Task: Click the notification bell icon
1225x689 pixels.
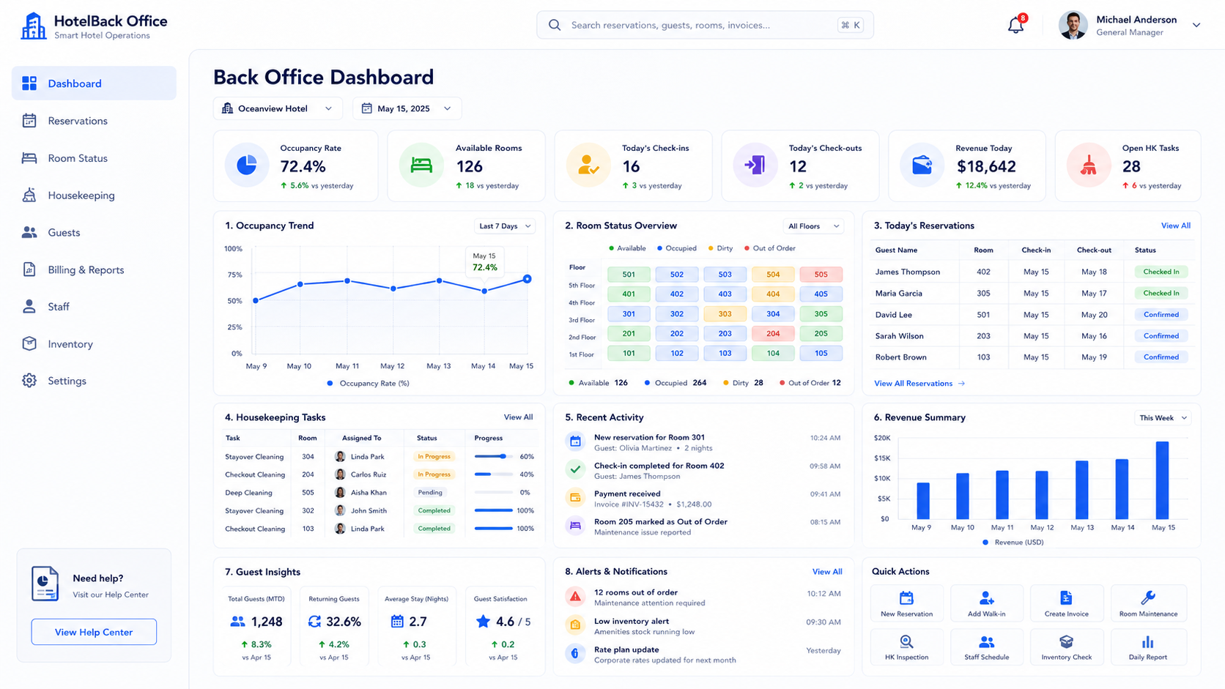Action: click(x=1015, y=26)
